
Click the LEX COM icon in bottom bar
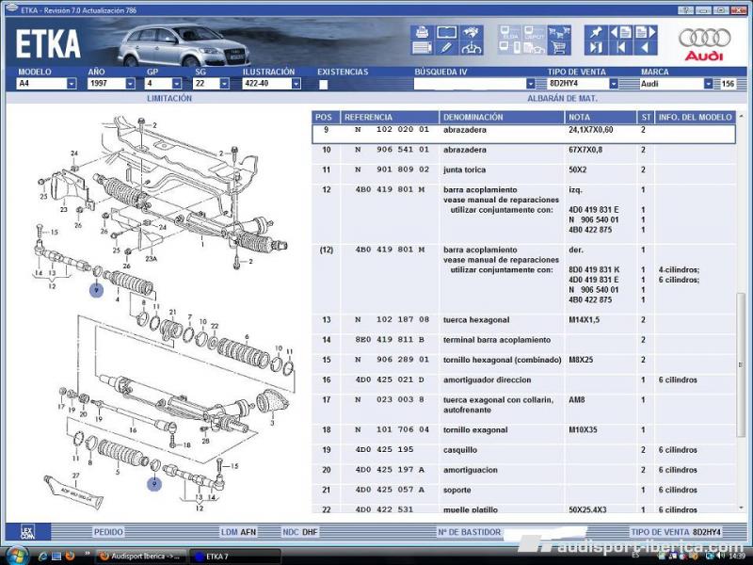click(x=28, y=532)
